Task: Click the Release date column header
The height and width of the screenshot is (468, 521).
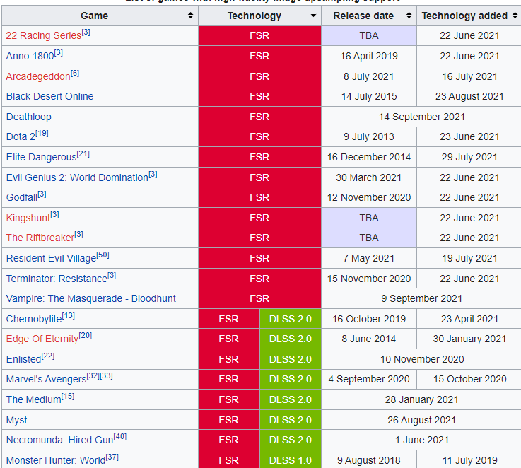Action: [369, 16]
